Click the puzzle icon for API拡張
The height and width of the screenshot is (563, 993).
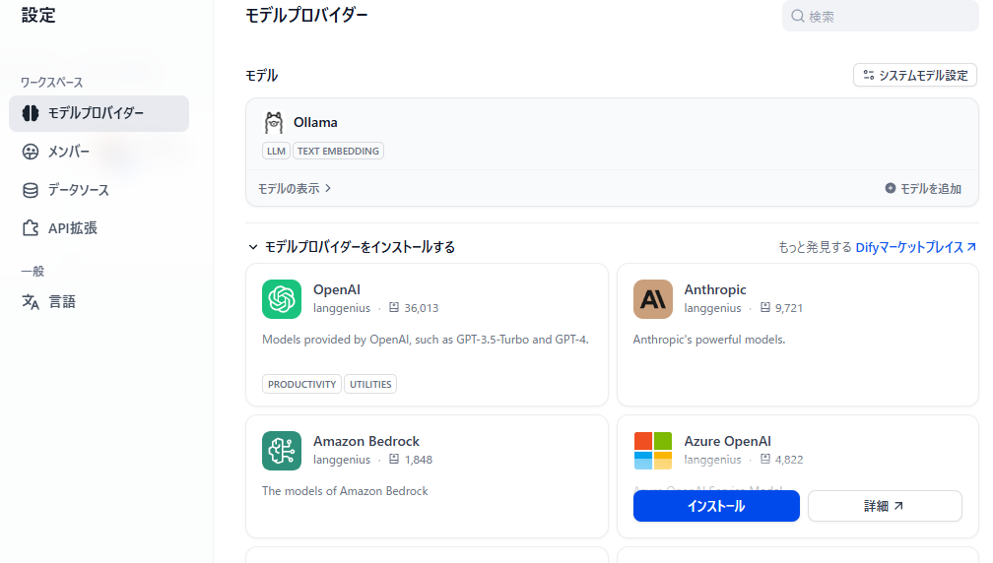click(31, 228)
